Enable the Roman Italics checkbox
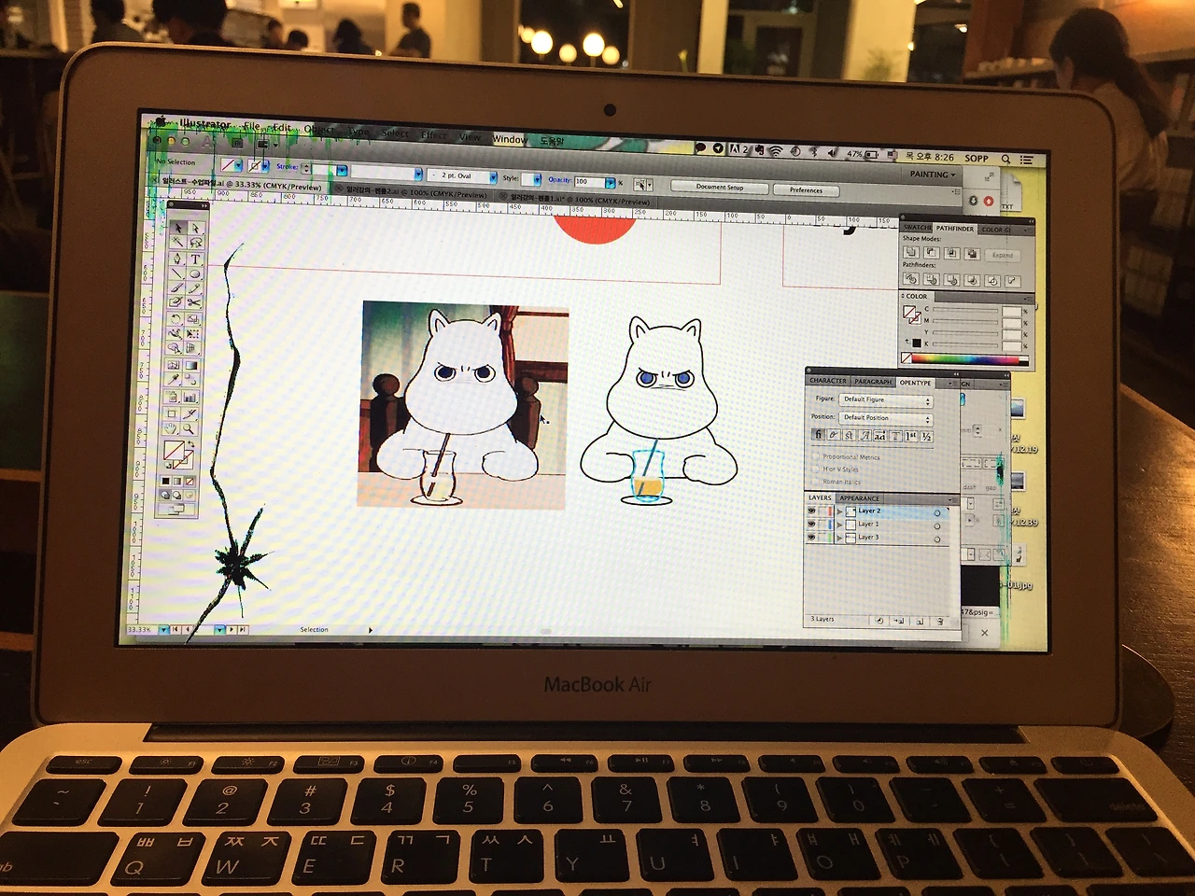The image size is (1195, 896). (x=816, y=482)
